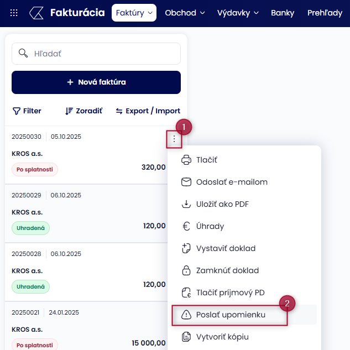
Task: Open three-dot menu for invoice 20250030
Action: (x=174, y=139)
